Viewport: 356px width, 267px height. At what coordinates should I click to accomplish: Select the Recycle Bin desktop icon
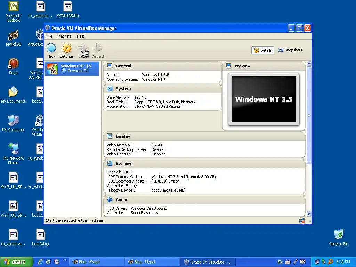tap(339, 237)
